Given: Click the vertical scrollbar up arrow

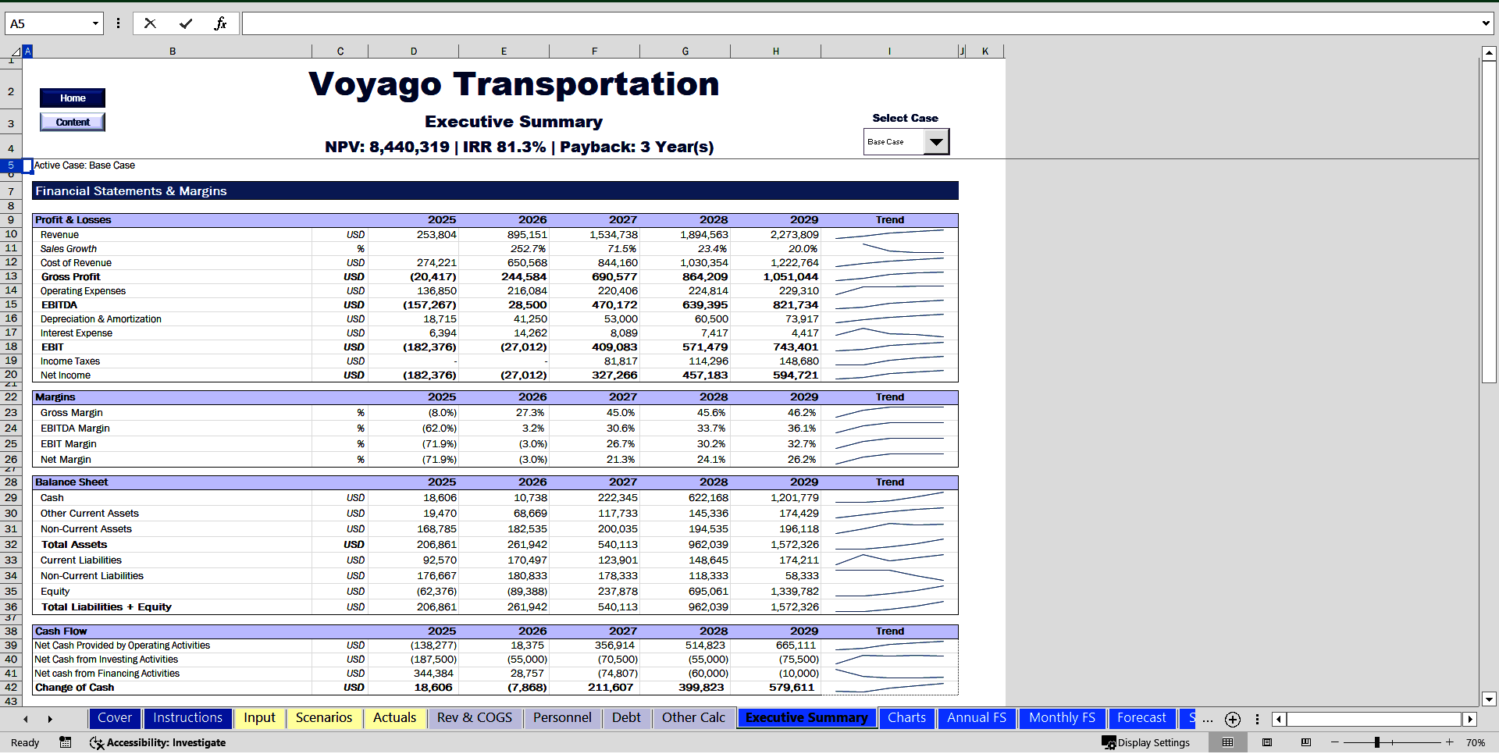Looking at the screenshot, I should click(1489, 54).
